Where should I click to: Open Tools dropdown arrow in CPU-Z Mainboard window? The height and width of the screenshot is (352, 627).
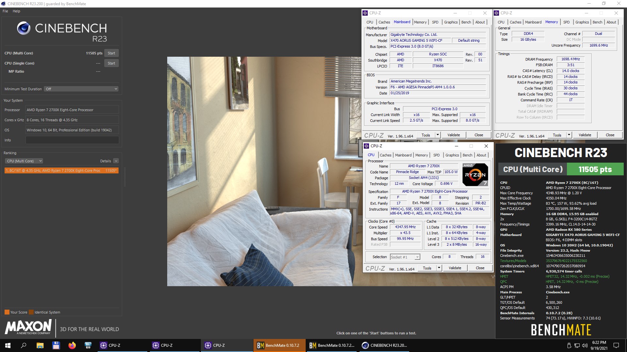click(438, 135)
